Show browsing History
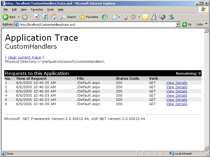Viewport: 210px width, 157px height. point(105,17)
